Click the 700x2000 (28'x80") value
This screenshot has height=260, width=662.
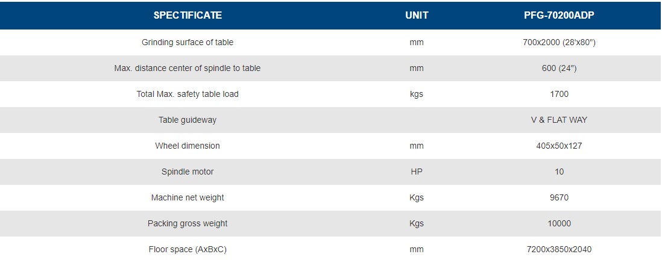tap(559, 42)
